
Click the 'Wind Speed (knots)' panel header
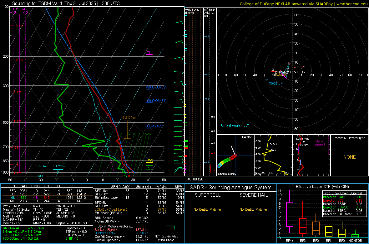pos(192,11)
